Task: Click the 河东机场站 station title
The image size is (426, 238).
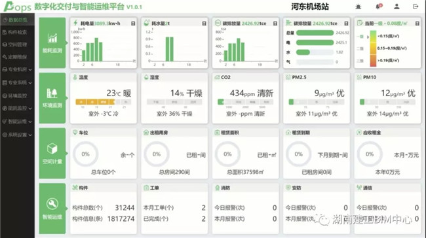Action: click(310, 7)
